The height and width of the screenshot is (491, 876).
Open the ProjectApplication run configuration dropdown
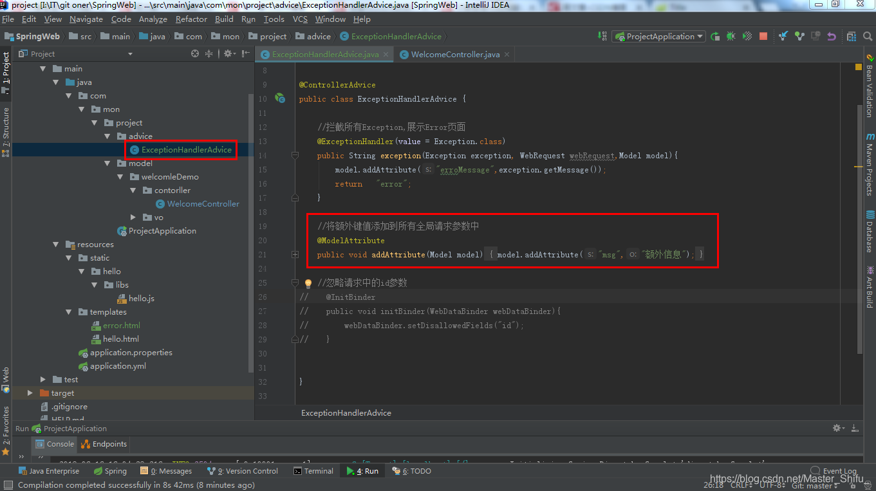coord(658,37)
